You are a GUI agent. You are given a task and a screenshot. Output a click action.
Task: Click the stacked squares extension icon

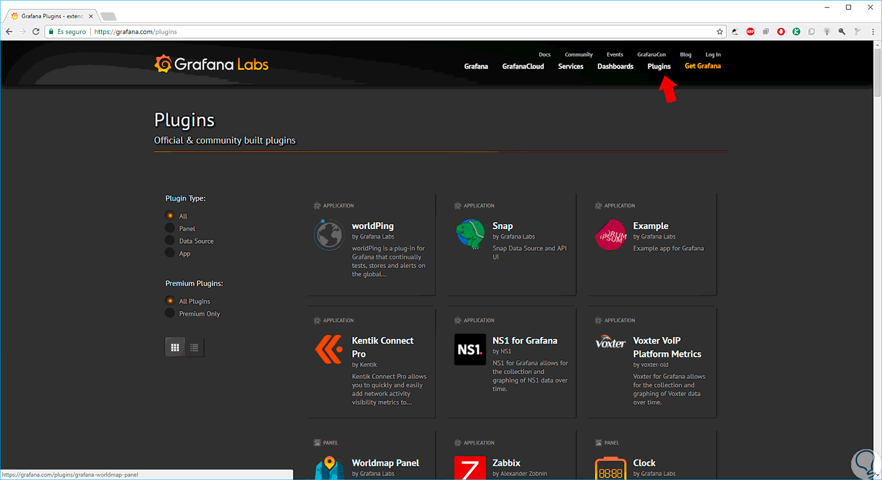(x=766, y=32)
